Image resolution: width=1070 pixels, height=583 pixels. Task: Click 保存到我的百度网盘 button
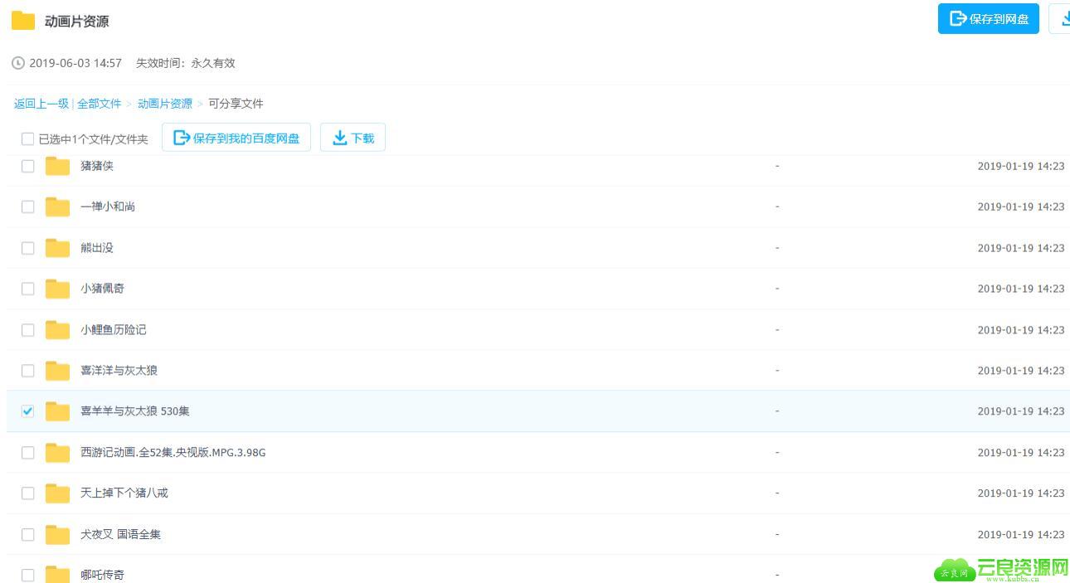[x=236, y=138]
